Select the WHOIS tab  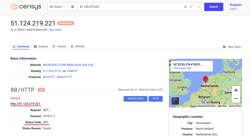point(78,46)
